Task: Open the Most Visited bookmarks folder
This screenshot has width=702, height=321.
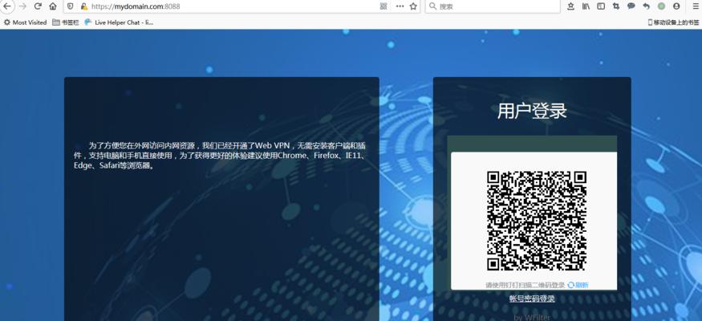Action: click(x=25, y=22)
